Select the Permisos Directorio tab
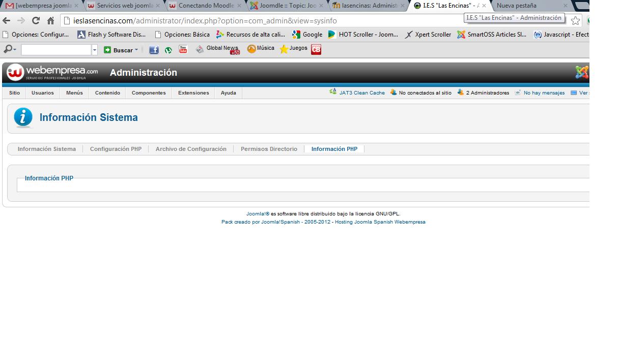 coord(269,149)
